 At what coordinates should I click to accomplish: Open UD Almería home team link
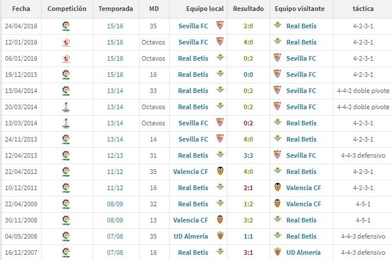click(190, 236)
